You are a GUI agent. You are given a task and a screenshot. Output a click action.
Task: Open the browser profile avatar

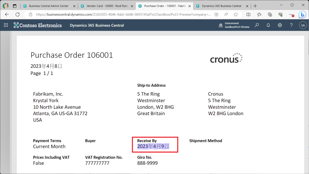pyautogui.click(x=5, y=6)
